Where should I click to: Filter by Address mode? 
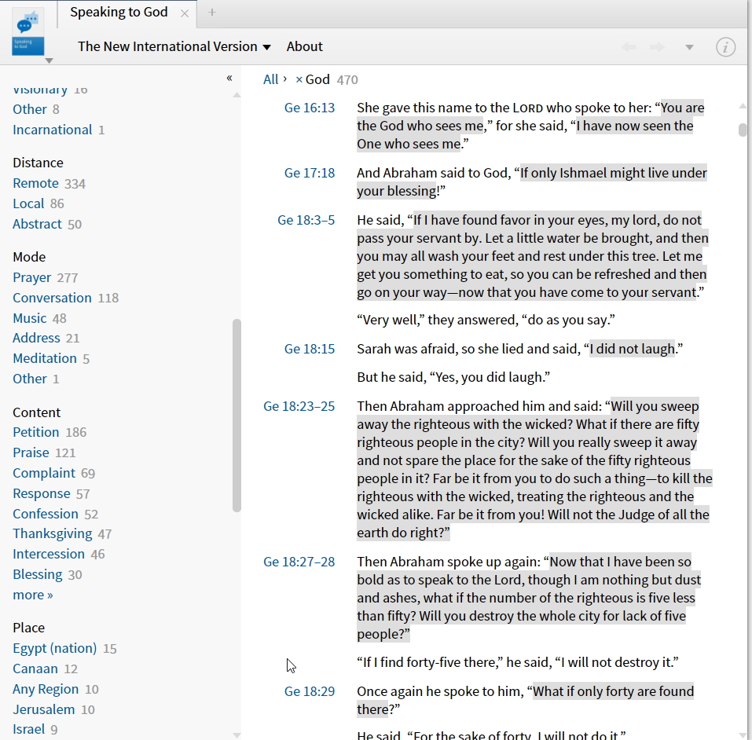(36, 338)
